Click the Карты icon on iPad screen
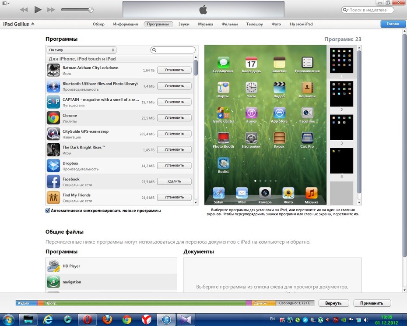The width and height of the screenshot is (407, 326). (223, 88)
